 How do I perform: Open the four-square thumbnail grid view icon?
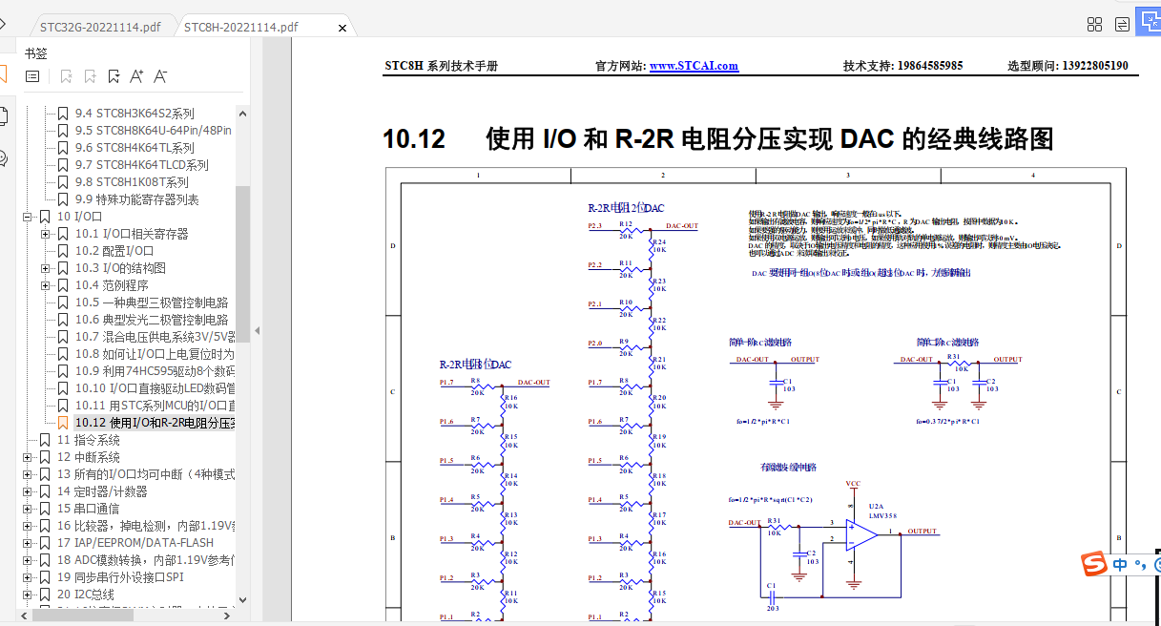pos(1095,24)
